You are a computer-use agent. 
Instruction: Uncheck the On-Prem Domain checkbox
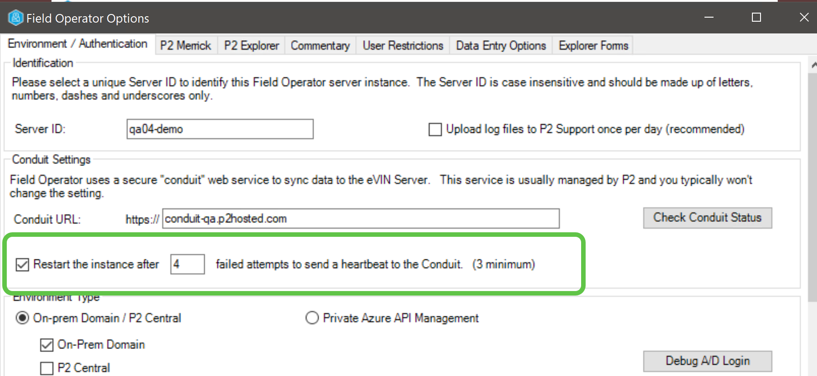tap(47, 345)
